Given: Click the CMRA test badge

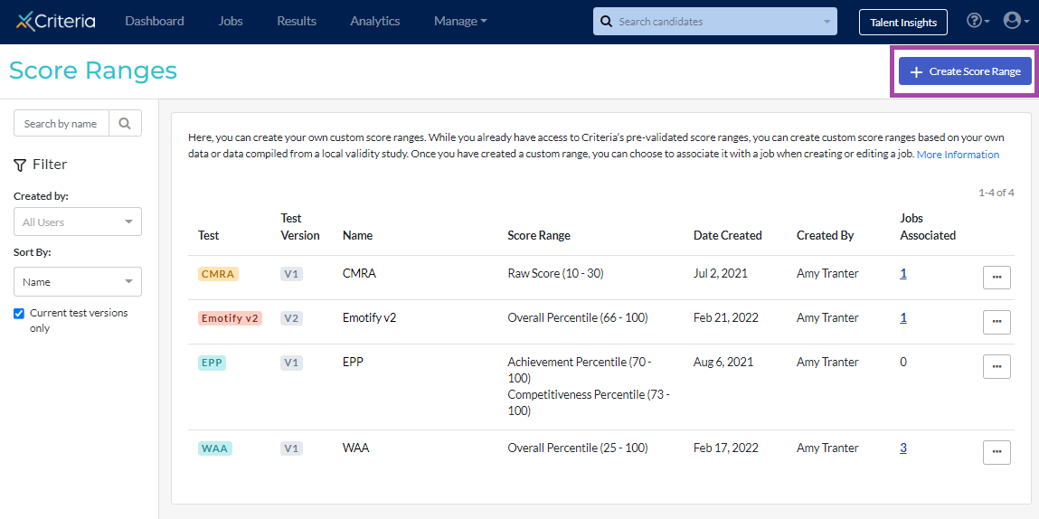Looking at the screenshot, I should pyautogui.click(x=218, y=274).
